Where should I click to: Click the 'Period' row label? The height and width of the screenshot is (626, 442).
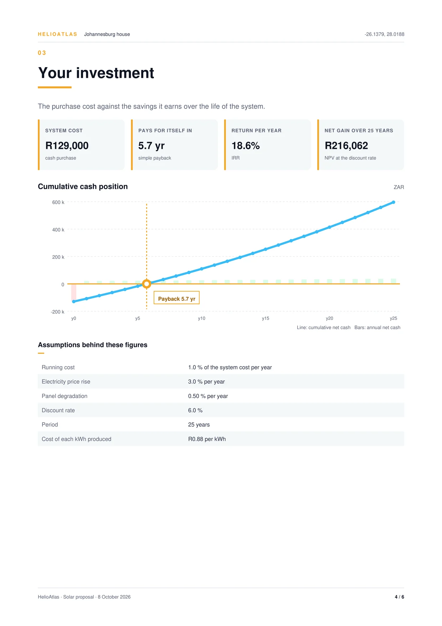coord(50,425)
